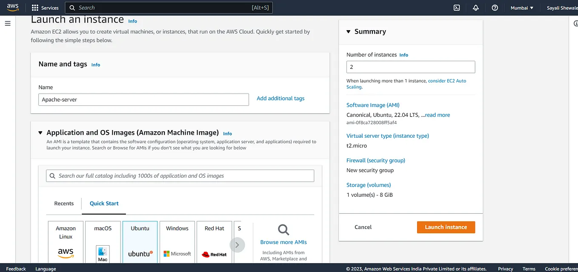View notifications via the bell icon
The image size is (578, 272).
[475, 8]
